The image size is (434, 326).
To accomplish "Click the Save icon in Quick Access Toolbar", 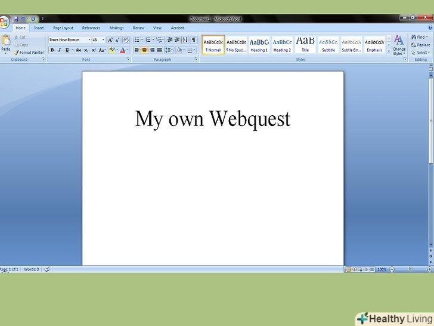I will tap(15, 19).
